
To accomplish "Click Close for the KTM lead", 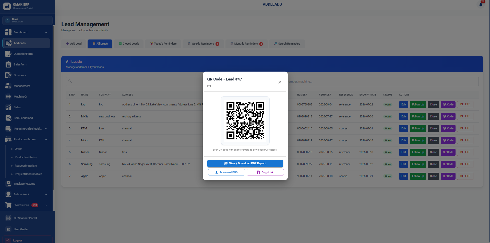I will pyautogui.click(x=433, y=128).
